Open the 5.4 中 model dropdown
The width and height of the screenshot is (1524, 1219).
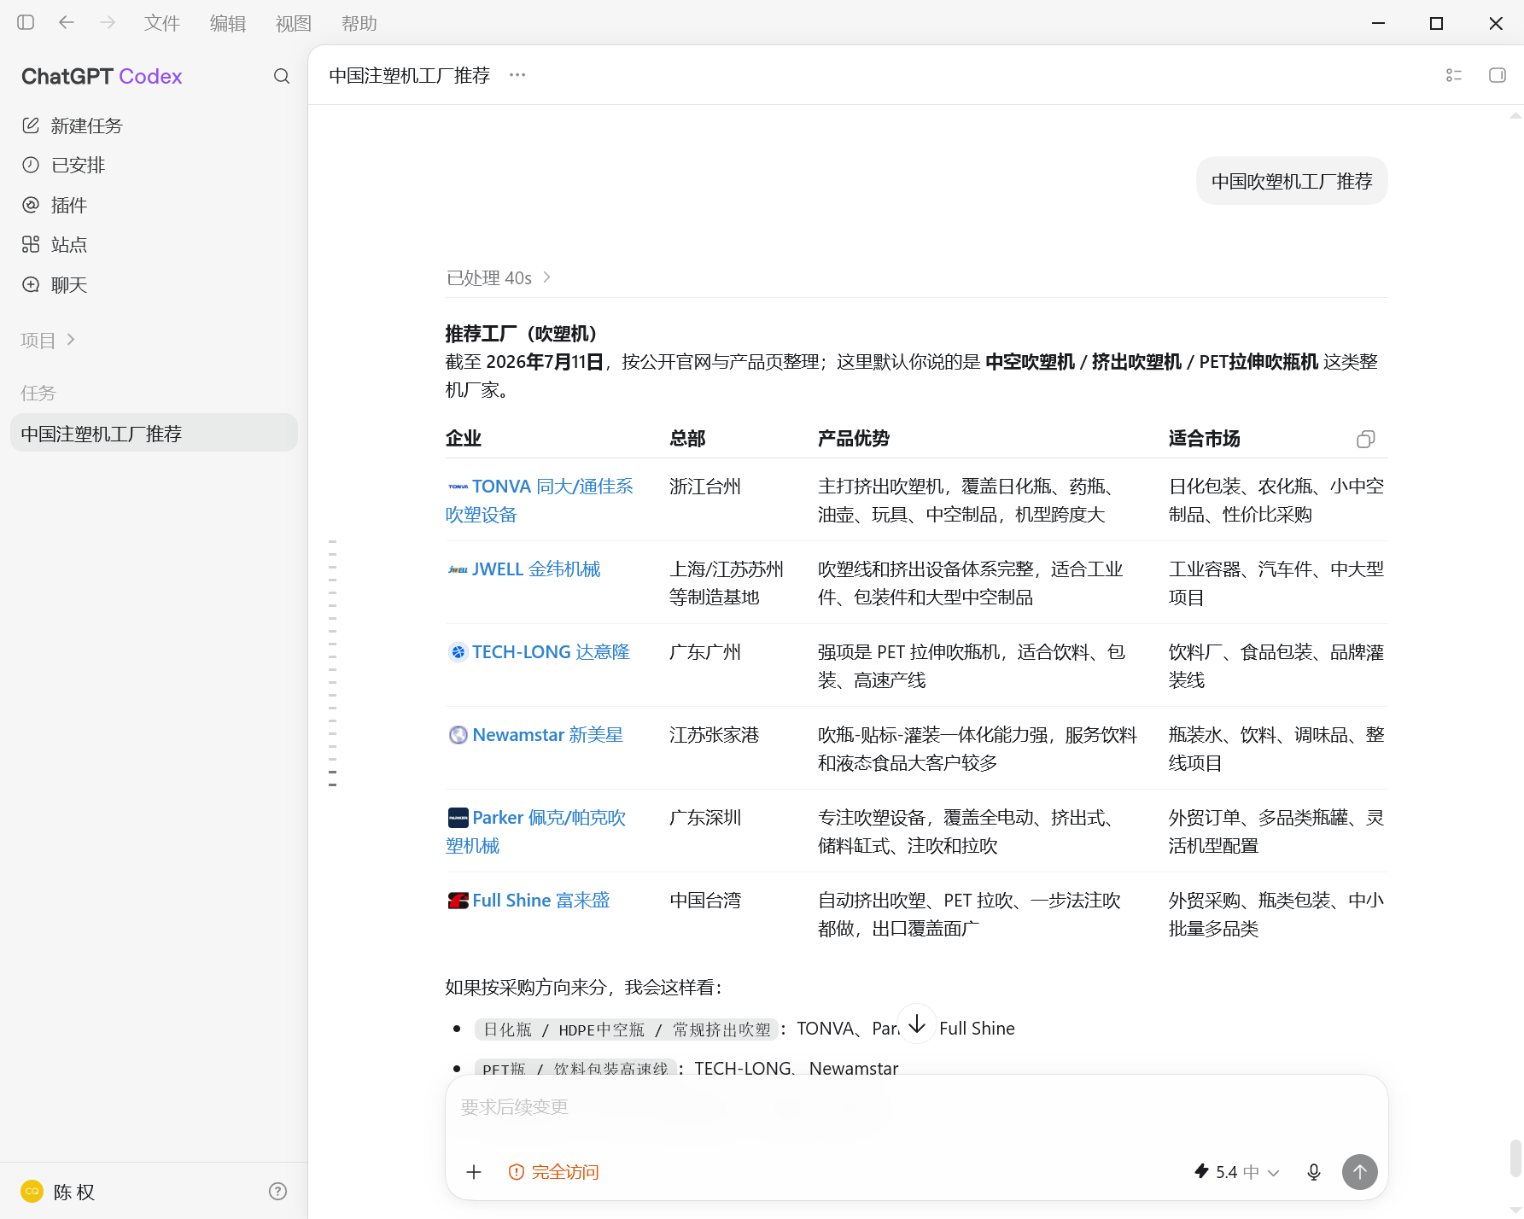[1236, 1172]
